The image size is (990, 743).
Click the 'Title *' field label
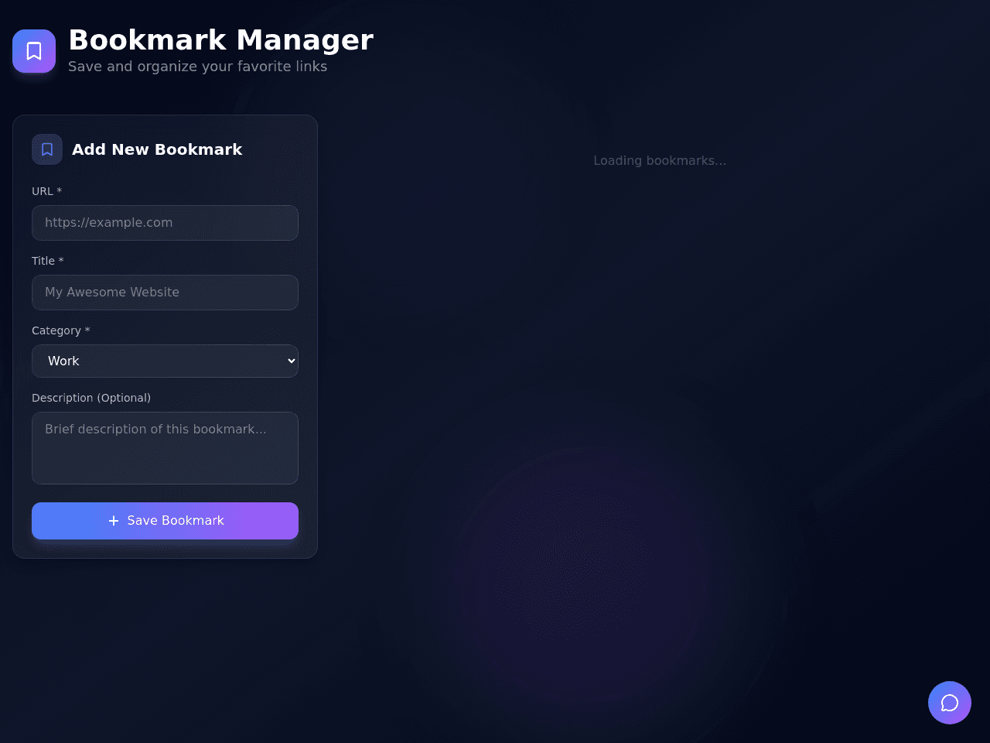[x=48, y=261]
